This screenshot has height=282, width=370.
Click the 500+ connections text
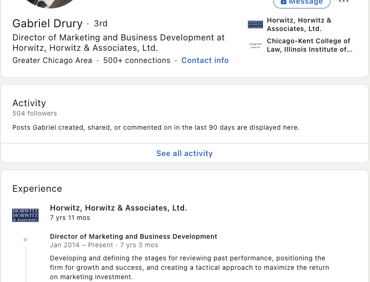pos(137,60)
